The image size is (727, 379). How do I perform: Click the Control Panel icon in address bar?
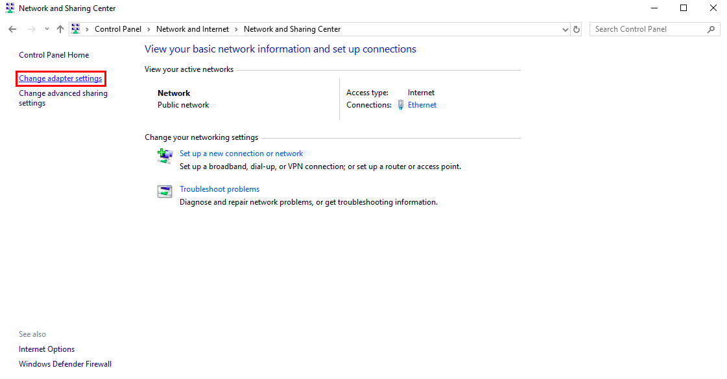[76, 29]
